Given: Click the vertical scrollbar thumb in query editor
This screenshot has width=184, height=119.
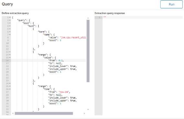Looking at the screenshot, I should (88, 51).
